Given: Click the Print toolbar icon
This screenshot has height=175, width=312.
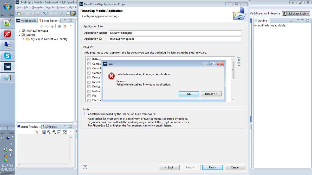Looking at the screenshot, I should pyautogui.click(x=38, y=13).
